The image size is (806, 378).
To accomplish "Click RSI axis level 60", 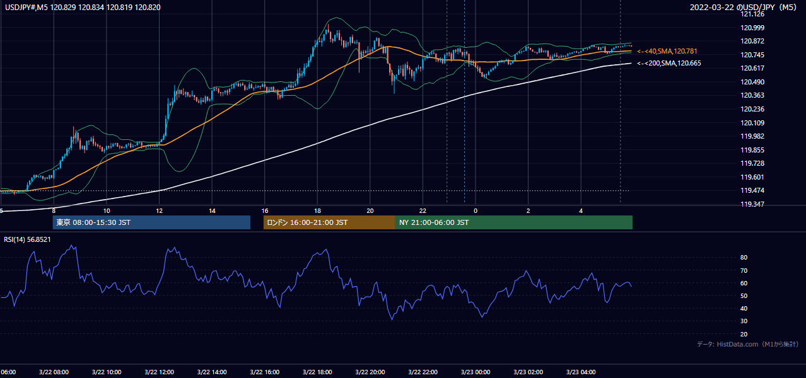I will (x=744, y=283).
